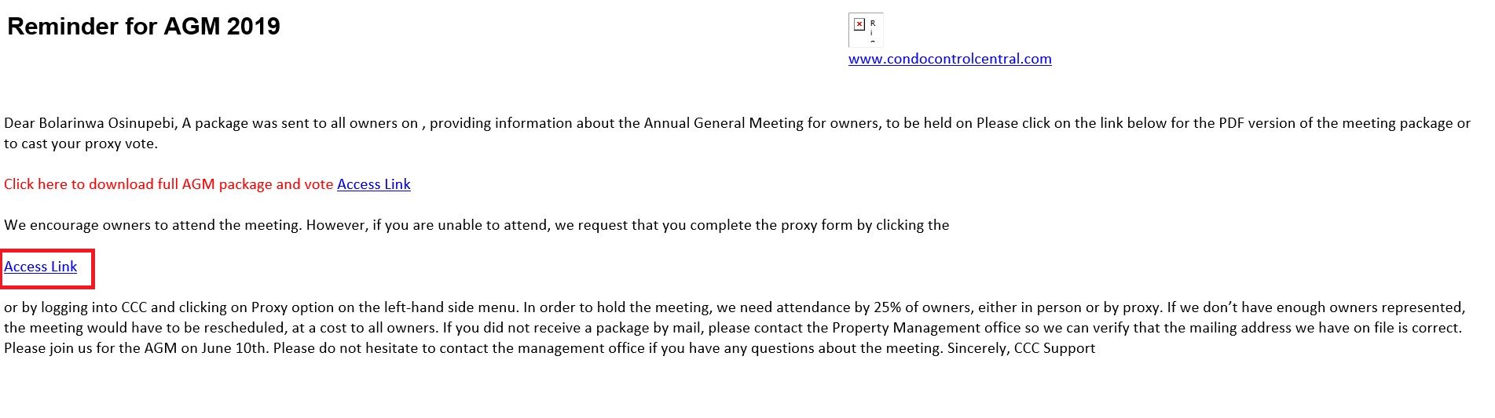This screenshot has height=418, width=1495.
Task: Click Access Link beside the red download text
Action: point(373,184)
